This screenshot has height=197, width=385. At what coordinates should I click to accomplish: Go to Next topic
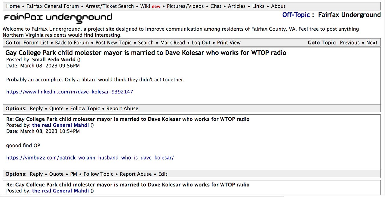[x=372, y=43]
